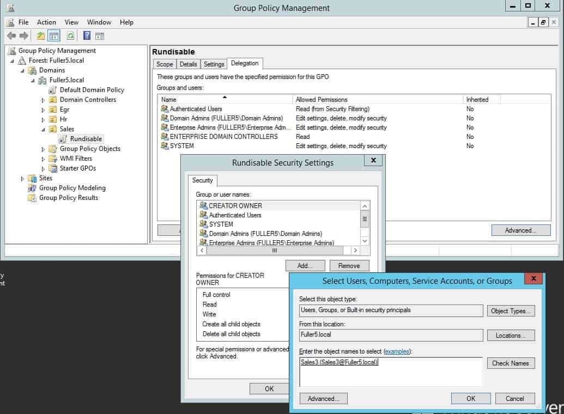Open the Help question mark toolbar icon

pos(87,35)
